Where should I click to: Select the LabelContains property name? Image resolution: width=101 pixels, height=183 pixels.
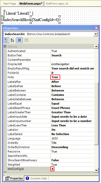(x=17, y=95)
